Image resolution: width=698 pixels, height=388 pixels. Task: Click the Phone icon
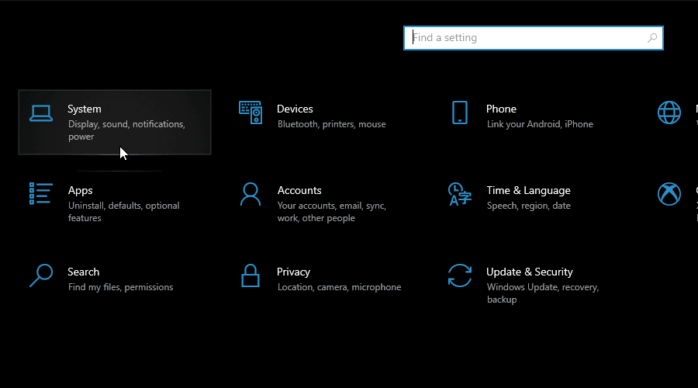[x=460, y=113]
